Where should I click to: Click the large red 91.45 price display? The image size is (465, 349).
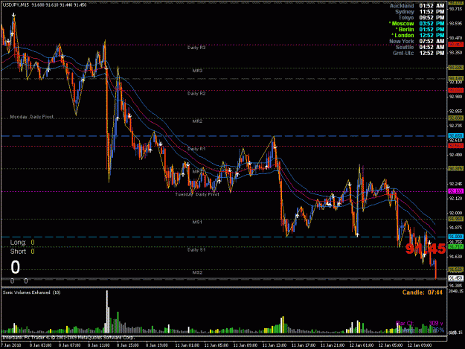[x=426, y=249]
